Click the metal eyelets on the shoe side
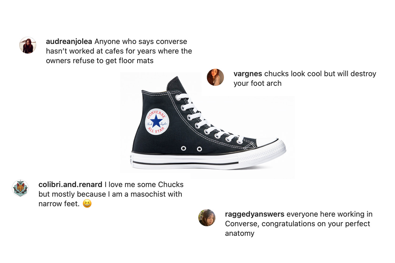 click(191, 149)
